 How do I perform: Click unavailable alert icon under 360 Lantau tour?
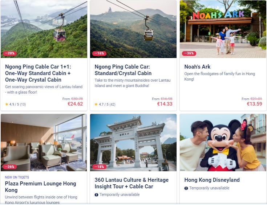(x=96, y=194)
